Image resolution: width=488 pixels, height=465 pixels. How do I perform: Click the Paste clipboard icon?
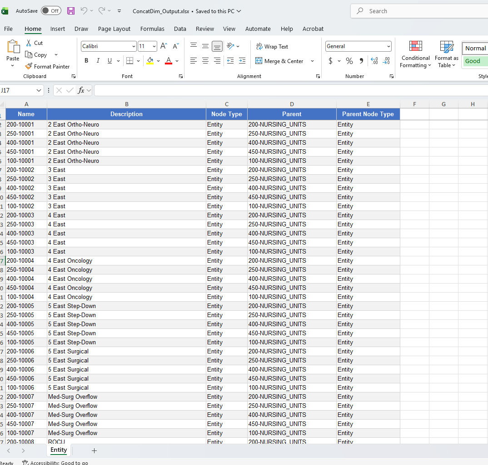[x=13, y=46]
